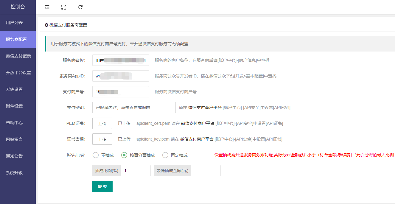Click the 最低抽成金额(元) input box
Viewport: 395px width, 204px height.
pos(206,171)
